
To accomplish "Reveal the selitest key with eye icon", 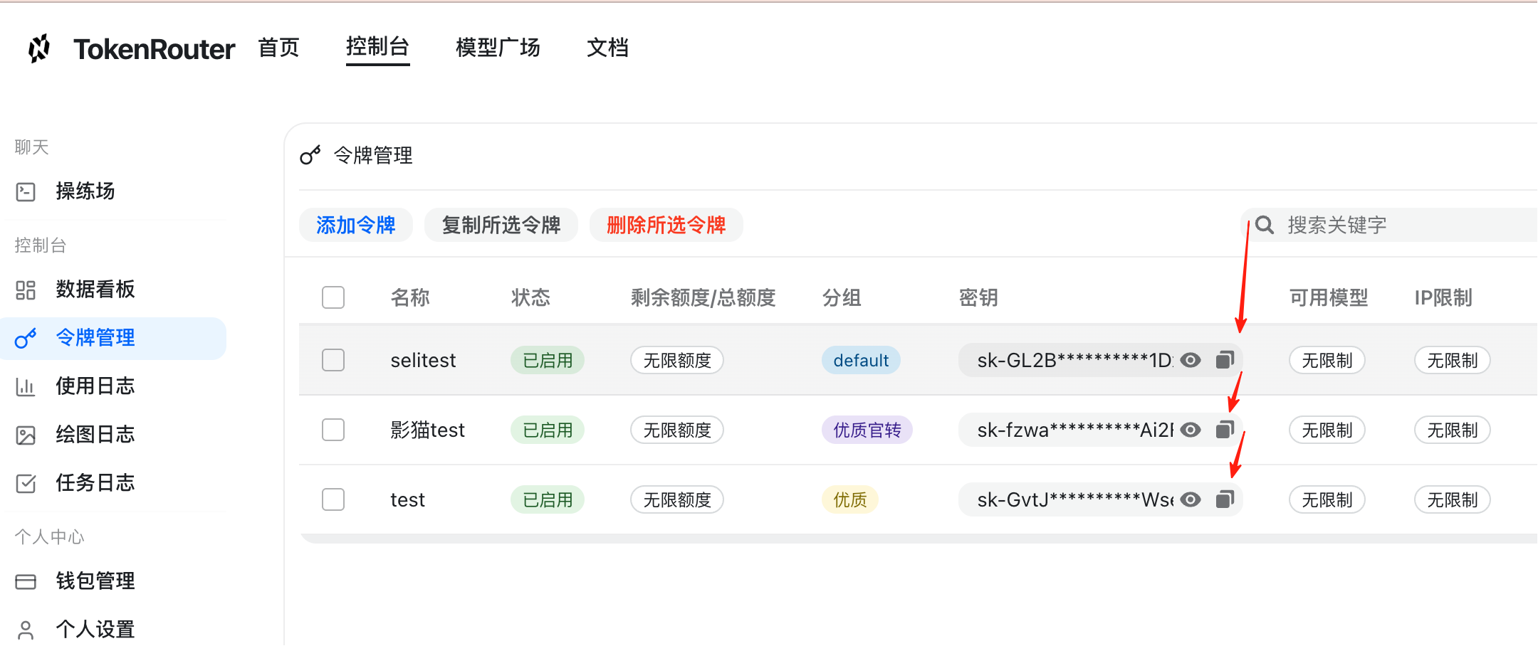I will [x=1191, y=360].
